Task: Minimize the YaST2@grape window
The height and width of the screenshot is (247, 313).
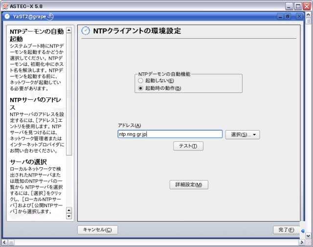Action: 280,16
